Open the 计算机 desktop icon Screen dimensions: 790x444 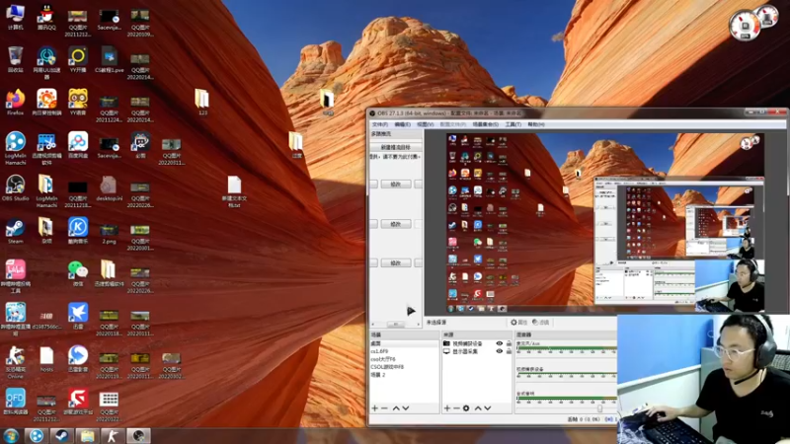tap(15, 18)
